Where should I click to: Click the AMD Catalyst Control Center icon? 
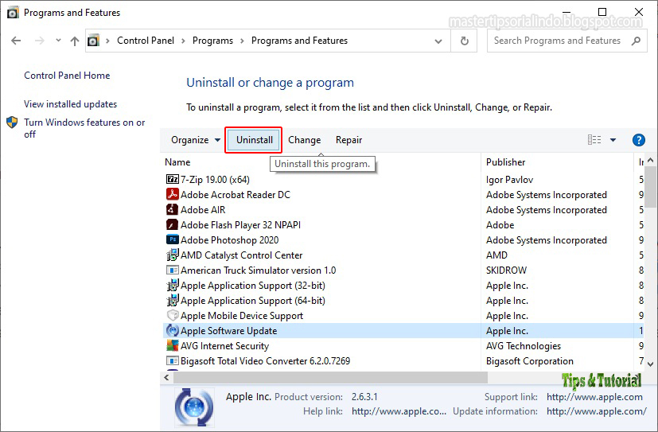click(x=173, y=255)
